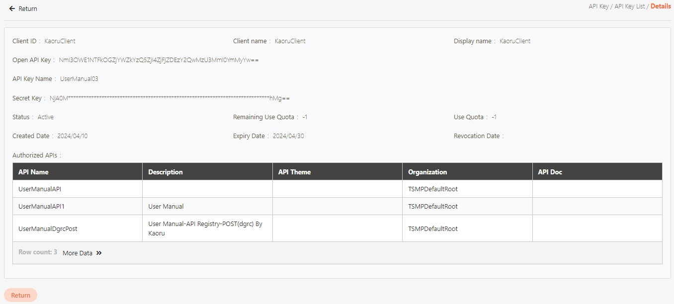The width and height of the screenshot is (674, 304).
Task: Click the API Doc column header
Action: (x=550, y=172)
